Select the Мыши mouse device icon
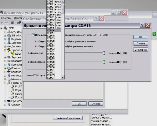Viewport: 157px width, 126px height. [x=9, y=79]
